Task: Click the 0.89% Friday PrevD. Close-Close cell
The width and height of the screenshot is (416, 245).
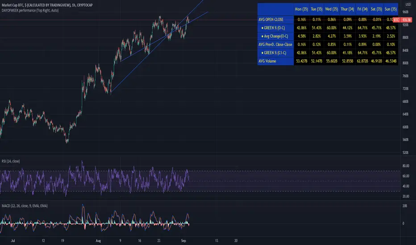Action: [x=362, y=45]
